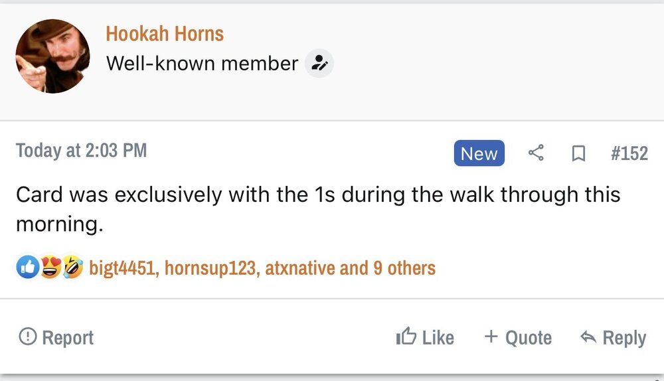Bookmark this post with the bookmark icon
This screenshot has width=664, height=381.
click(578, 154)
